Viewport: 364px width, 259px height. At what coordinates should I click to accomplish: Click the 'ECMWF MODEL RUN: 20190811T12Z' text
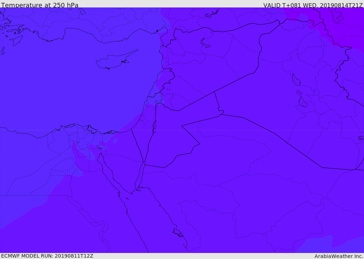[47, 256]
